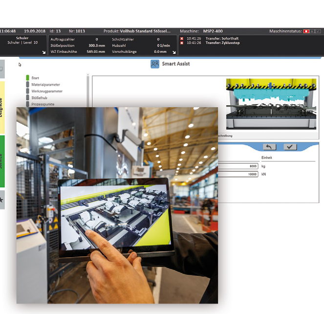The height and width of the screenshot is (314, 324).
Task: Click the Stößelposition value 300.3 mm
Action: coord(97,45)
